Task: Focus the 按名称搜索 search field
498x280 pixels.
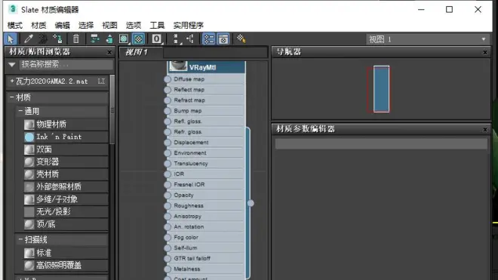Action: [x=66, y=64]
